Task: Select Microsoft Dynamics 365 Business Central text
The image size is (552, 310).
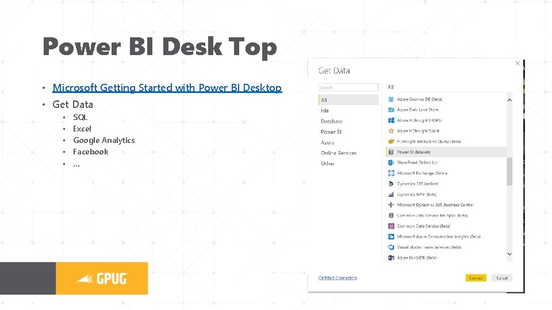Action: [x=435, y=204]
